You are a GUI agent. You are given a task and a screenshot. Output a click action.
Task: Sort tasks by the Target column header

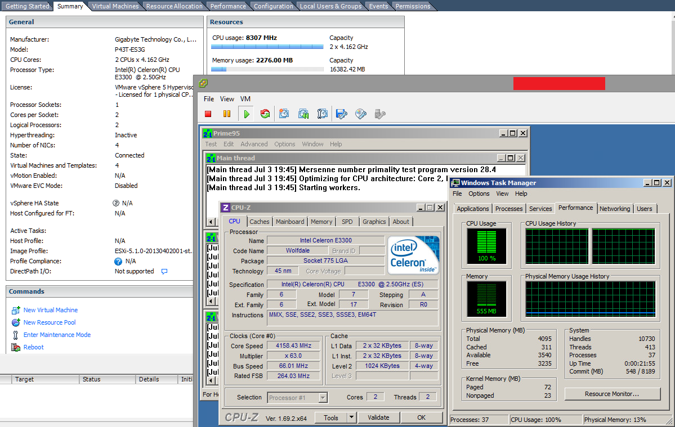(x=25, y=379)
